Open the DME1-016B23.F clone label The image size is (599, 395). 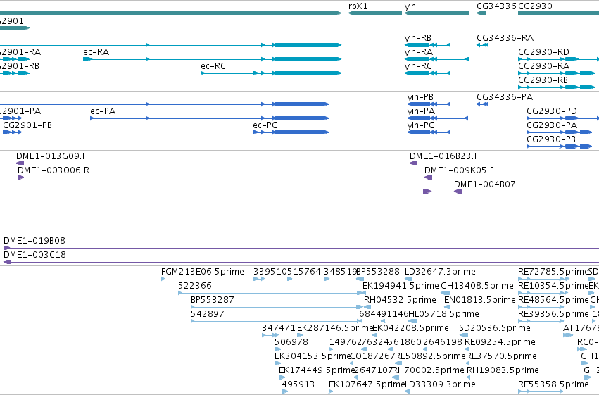[444, 156]
